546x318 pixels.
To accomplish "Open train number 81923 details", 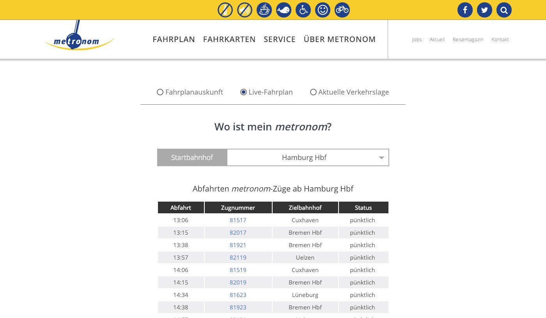I will tap(238, 307).
